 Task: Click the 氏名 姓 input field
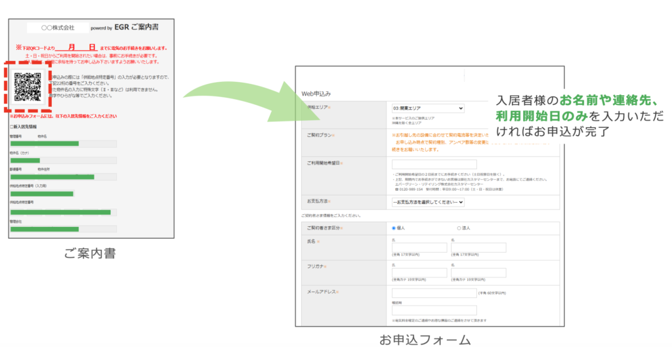pos(419,247)
